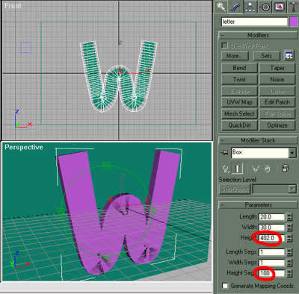The width and height of the screenshot is (299, 294).
Task: Switch to the Hierarchy panel icon
Action: [250, 7]
